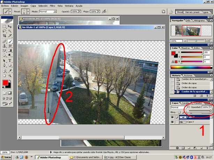Toggle visibility of Capa 3 layer
214x160 pixels.
pos(173,122)
